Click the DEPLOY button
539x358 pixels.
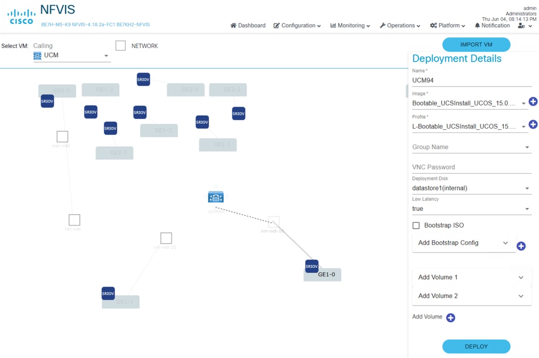476,346
